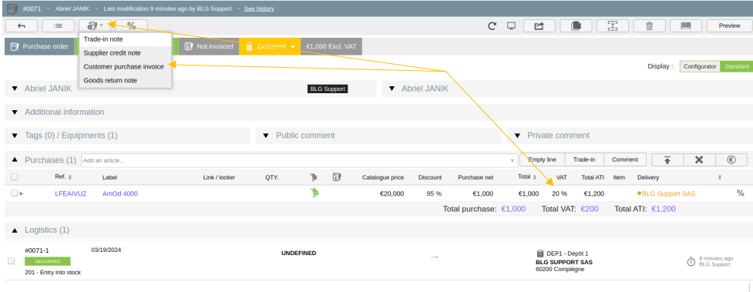Click the percent icon on AmOd 4000 row

[741, 193]
